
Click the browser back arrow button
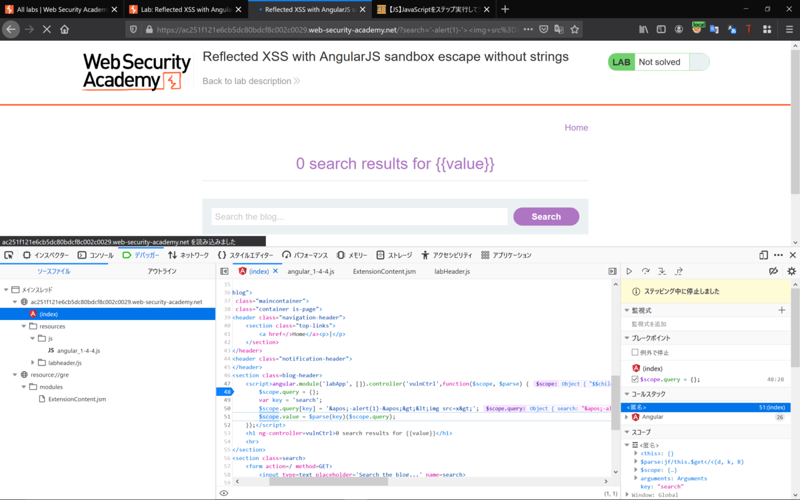pos(10,29)
